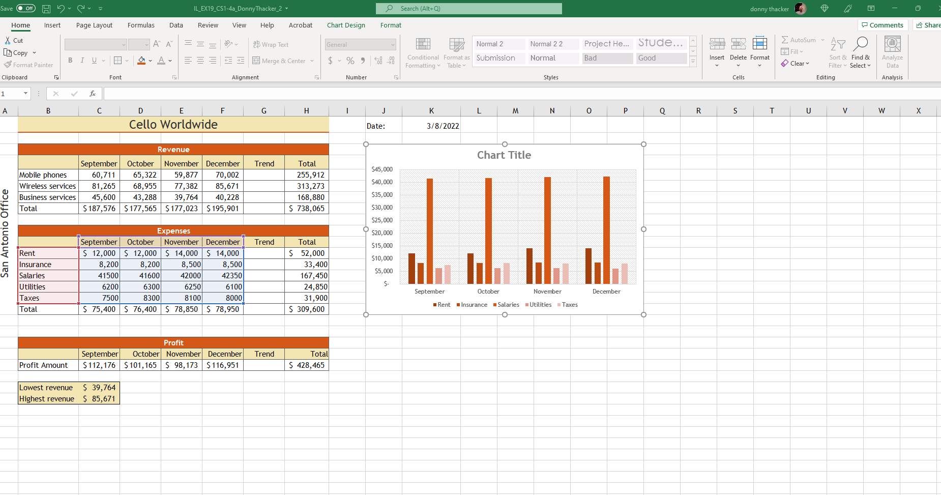Open the General number format dropdown
Image resolution: width=941 pixels, height=495 pixels.
393,45
